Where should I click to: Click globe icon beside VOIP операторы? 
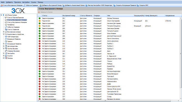tap(6, 37)
